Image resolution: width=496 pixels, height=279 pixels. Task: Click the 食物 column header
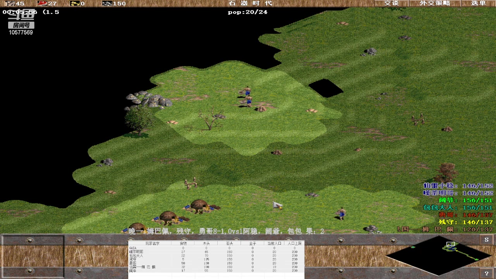pyautogui.click(x=183, y=243)
